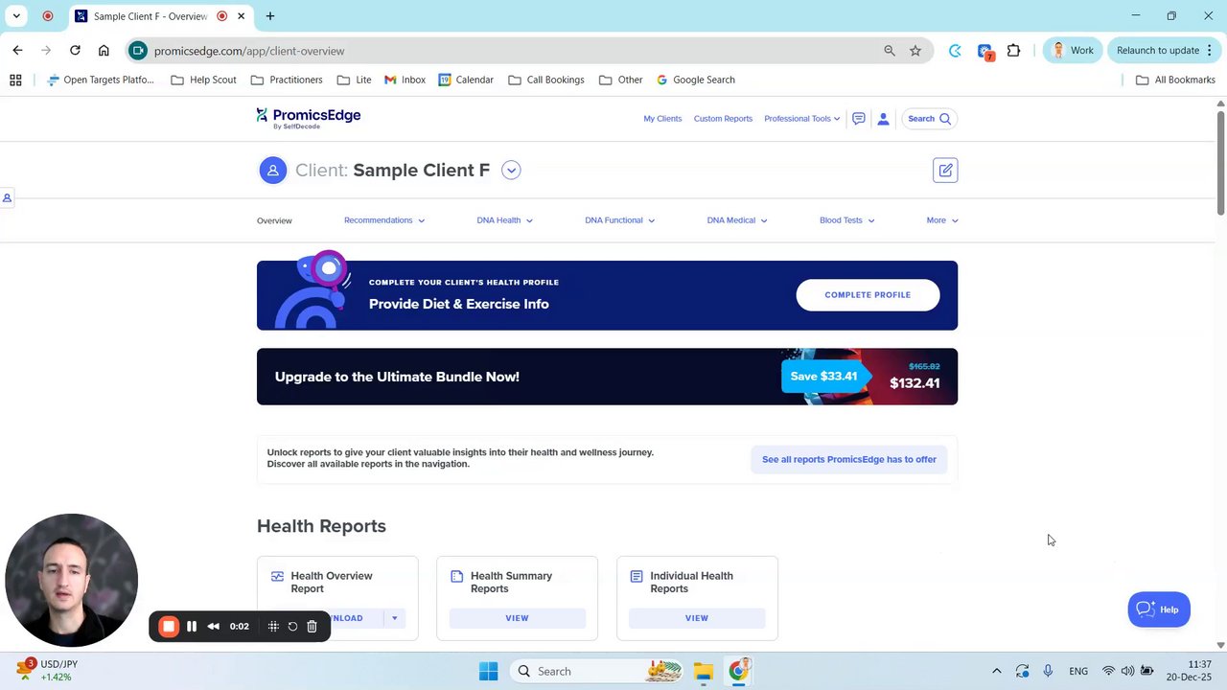Click the browser back arrow
Viewport: 1227px width, 690px height.
point(17,50)
